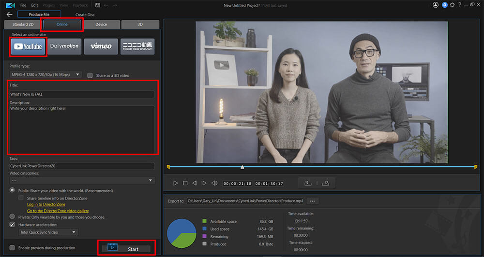Viewport: 484px width, 257px height.
Task: Click the stop playback icon
Action: click(185, 183)
